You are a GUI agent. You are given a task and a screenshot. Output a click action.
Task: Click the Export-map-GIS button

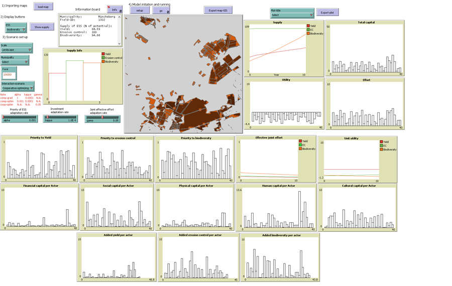click(218, 10)
